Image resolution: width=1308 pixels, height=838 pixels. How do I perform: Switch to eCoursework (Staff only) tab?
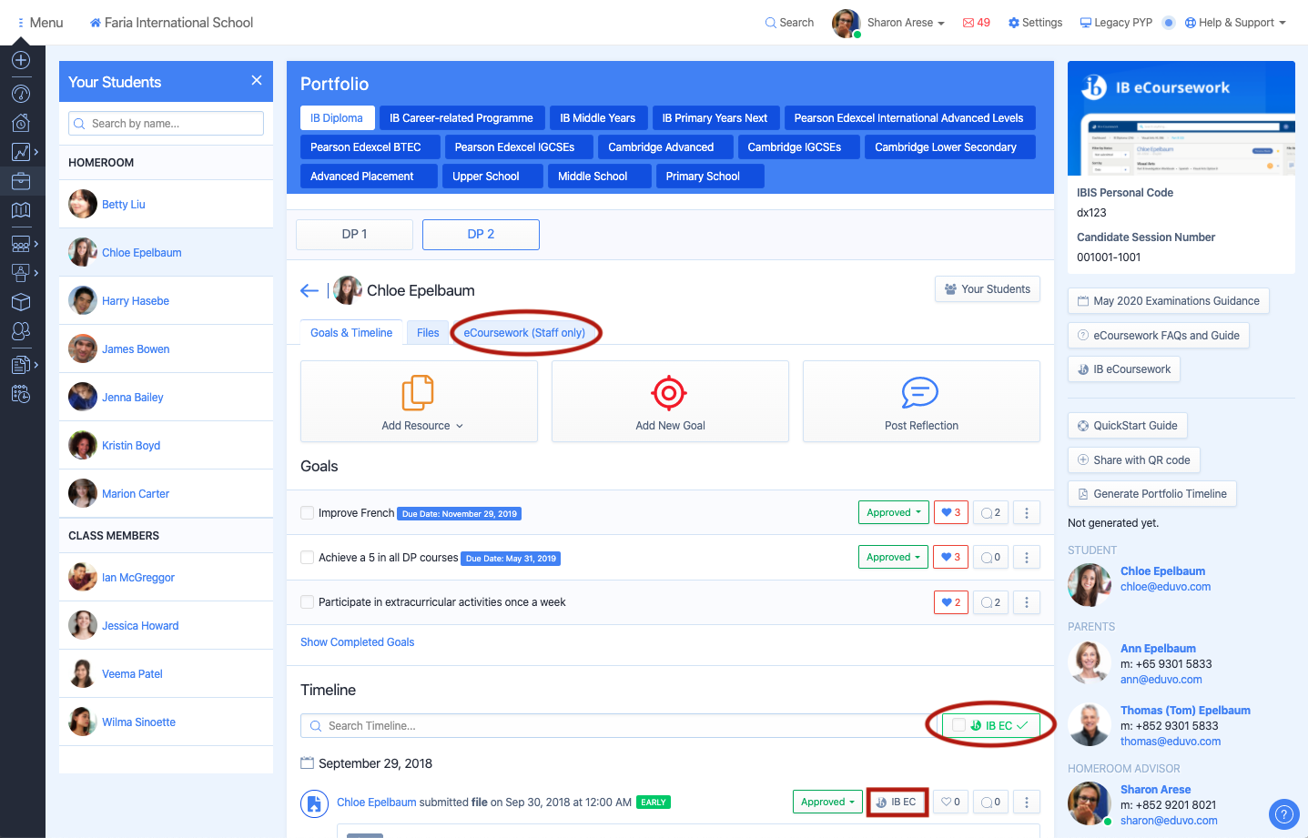coord(524,333)
